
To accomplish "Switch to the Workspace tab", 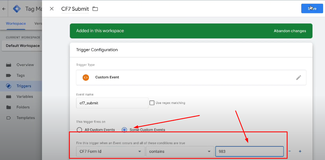I will [16, 23].
